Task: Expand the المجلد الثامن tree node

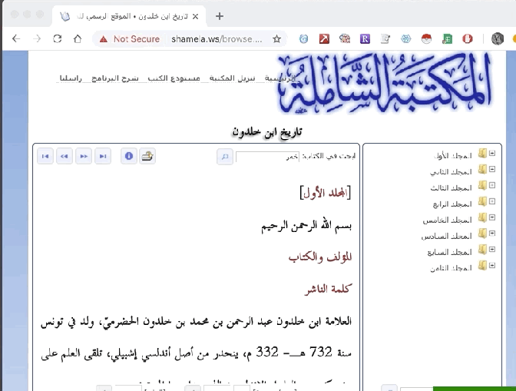Action: tap(492, 266)
